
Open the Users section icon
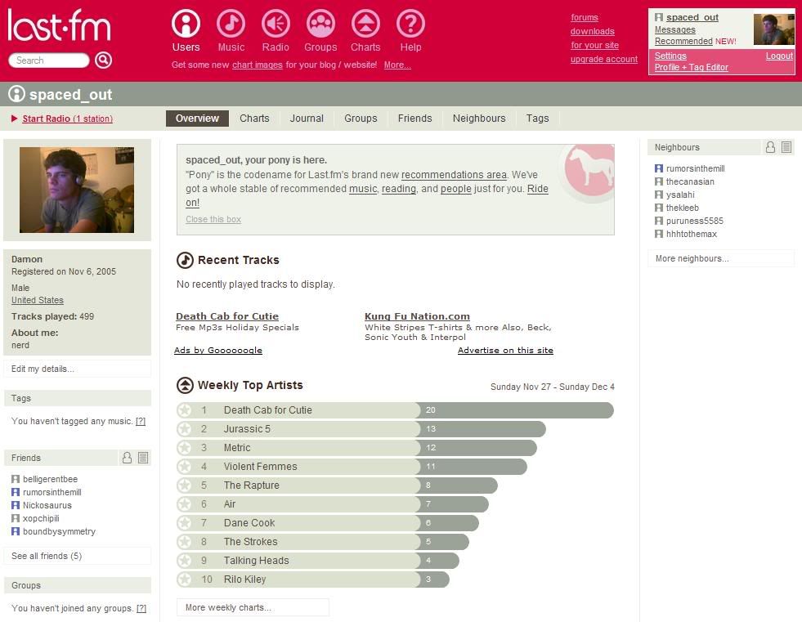click(186, 24)
